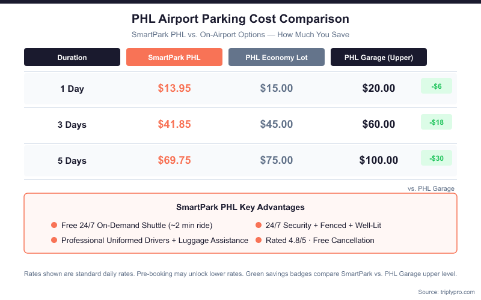Click the 5 Days row label

click(x=72, y=161)
